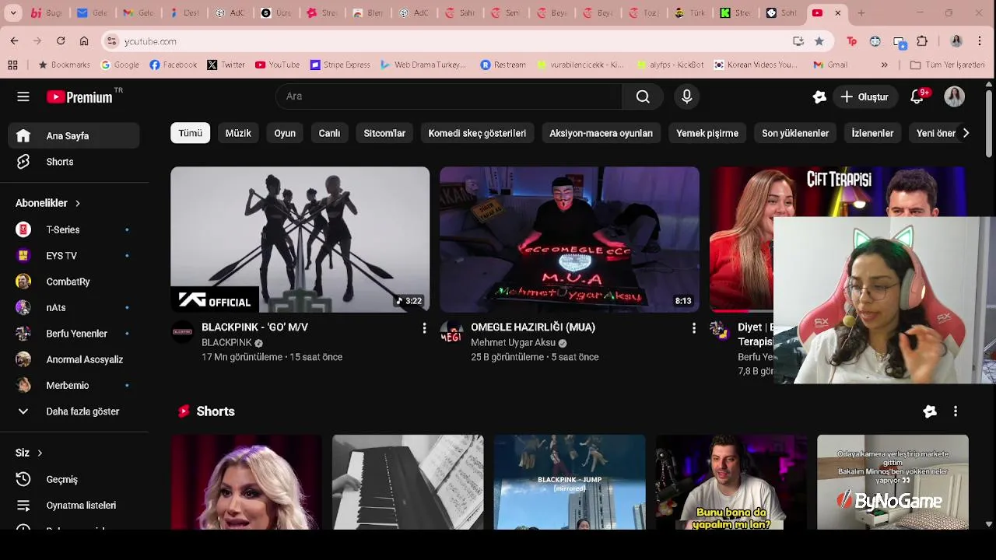
Task: Click the Ara search input field
Action: 449,96
